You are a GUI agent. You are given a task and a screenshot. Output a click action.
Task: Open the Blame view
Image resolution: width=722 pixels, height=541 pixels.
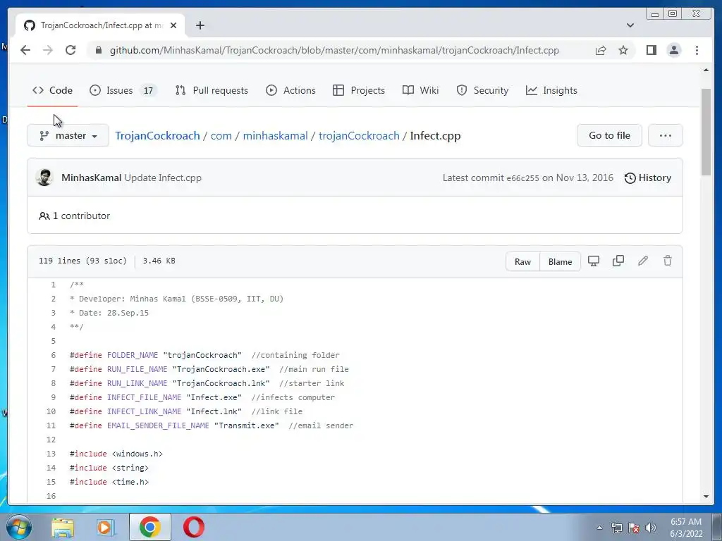560,261
